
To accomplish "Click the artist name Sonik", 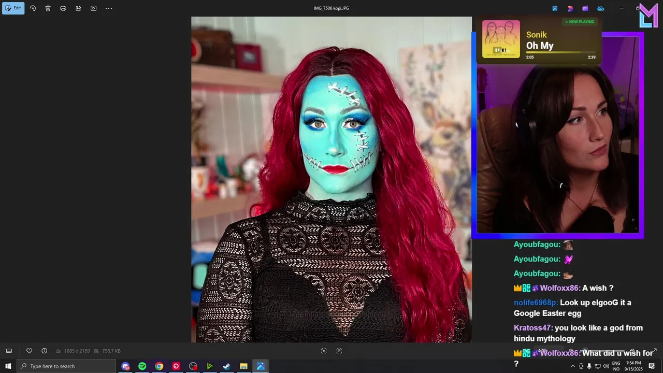I will 536,35.
